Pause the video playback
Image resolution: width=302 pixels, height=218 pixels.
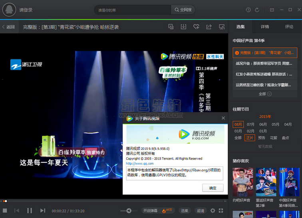[30, 210]
